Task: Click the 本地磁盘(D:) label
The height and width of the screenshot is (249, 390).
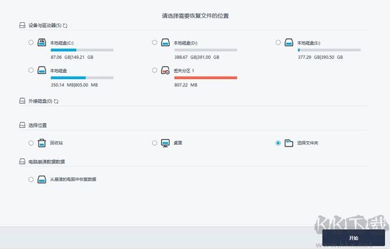Action: [x=185, y=43]
